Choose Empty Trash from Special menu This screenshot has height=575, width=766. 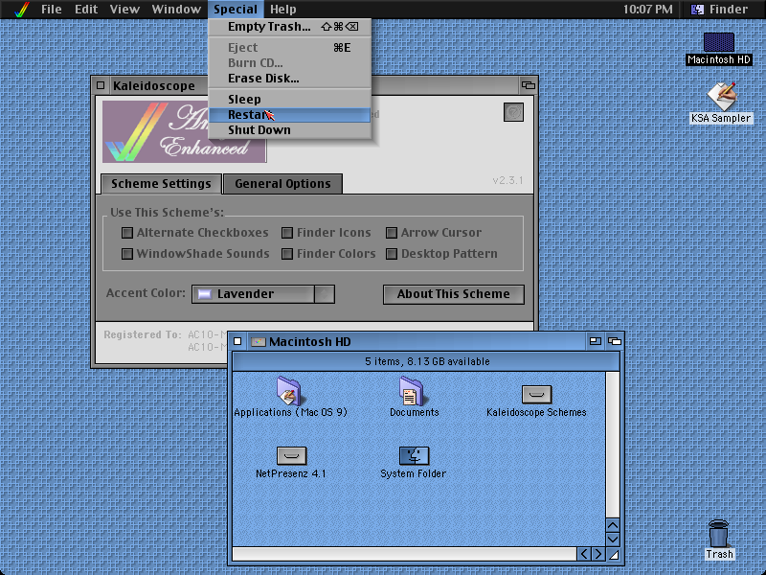pos(290,27)
